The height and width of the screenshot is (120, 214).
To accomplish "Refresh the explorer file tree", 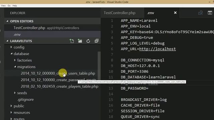I will [88, 41].
